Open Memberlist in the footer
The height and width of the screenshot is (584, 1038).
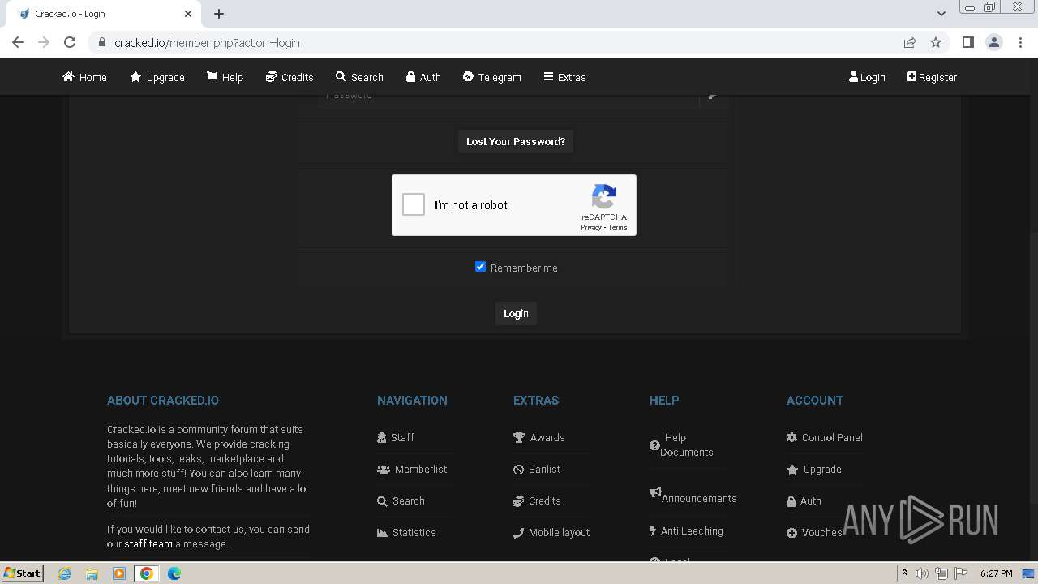point(412,469)
